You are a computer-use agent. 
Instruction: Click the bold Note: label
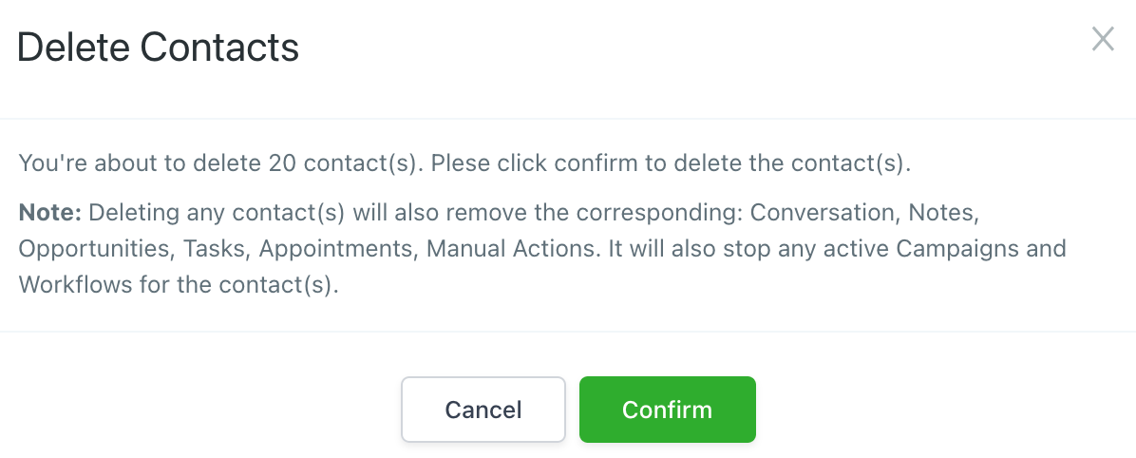(50, 212)
